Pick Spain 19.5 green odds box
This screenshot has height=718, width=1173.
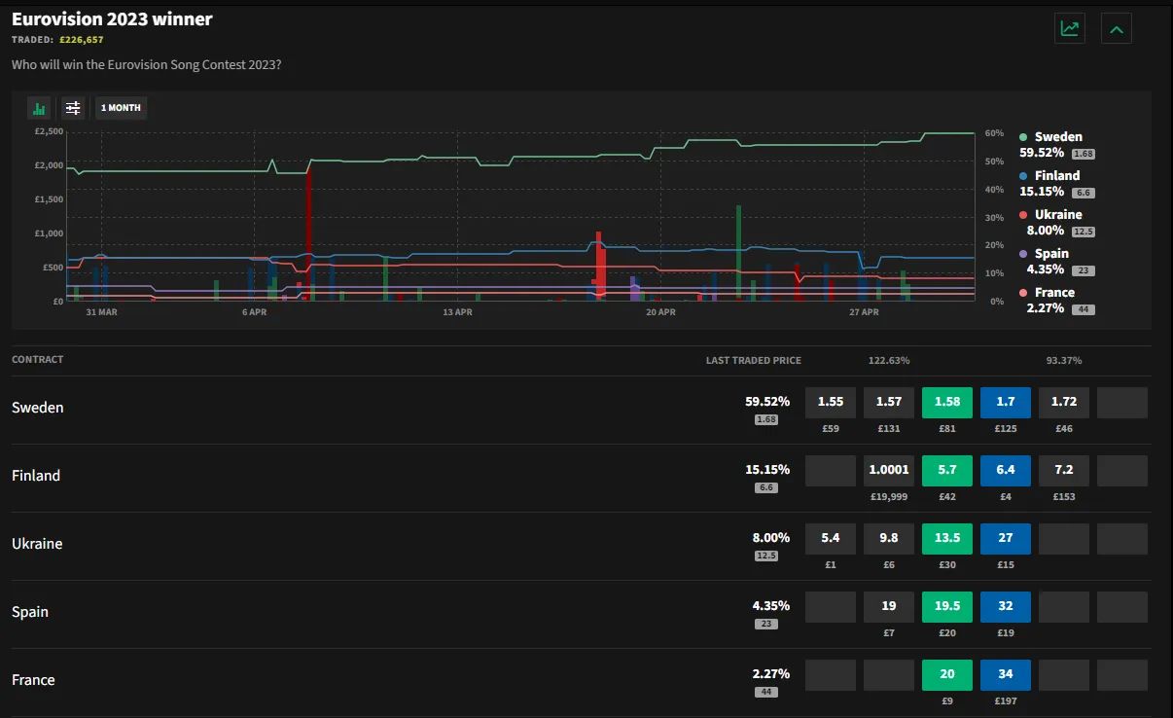(x=947, y=606)
